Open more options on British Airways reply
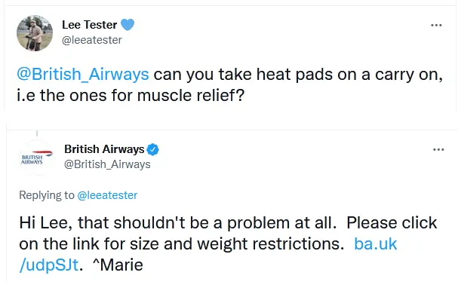The height and width of the screenshot is (300, 458). [x=438, y=150]
